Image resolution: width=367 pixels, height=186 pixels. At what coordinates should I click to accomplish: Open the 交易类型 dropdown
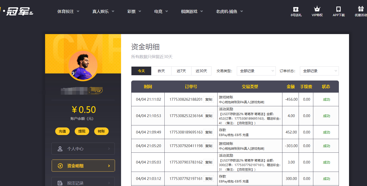tap(256, 71)
